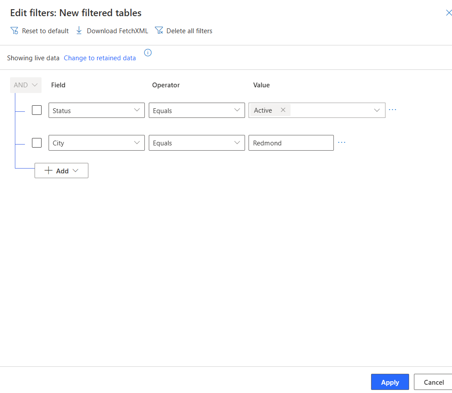The height and width of the screenshot is (393, 452).
Task: Expand the Active value dropdown chevron
Action: [377, 110]
